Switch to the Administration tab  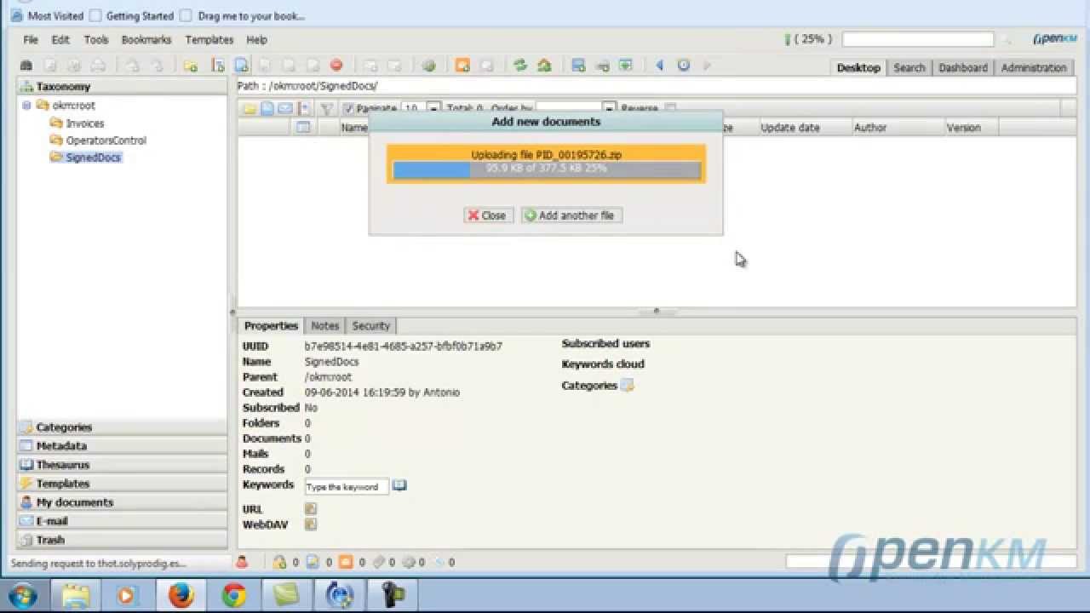click(1034, 67)
